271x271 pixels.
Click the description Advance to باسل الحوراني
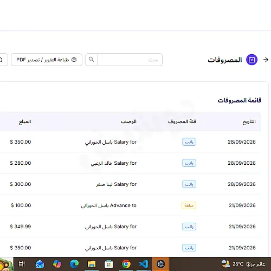[108, 205]
